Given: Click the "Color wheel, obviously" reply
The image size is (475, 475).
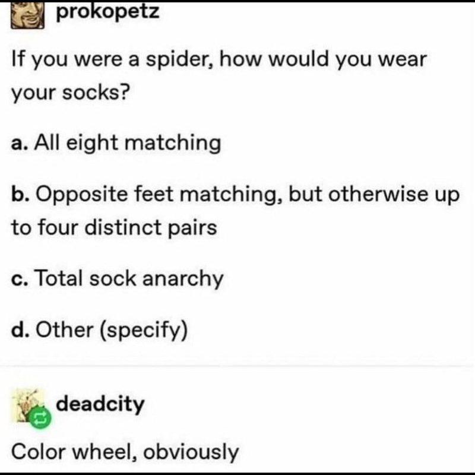Looking at the screenshot, I should click(125, 452).
